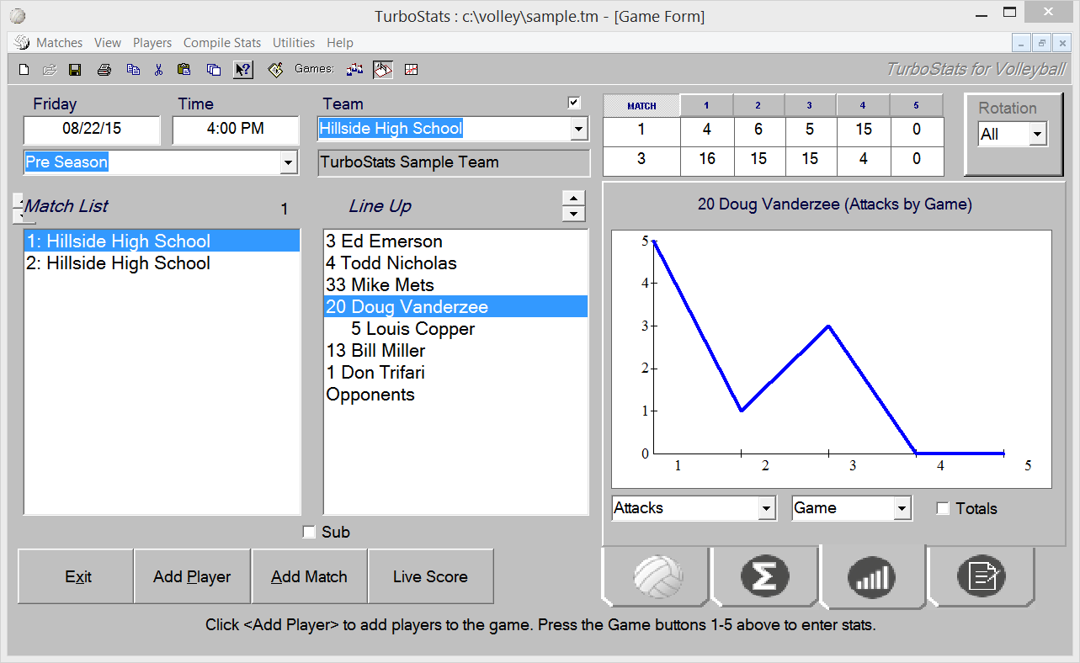
Task: Click the Save disk icon in toolbar
Action: click(75, 70)
